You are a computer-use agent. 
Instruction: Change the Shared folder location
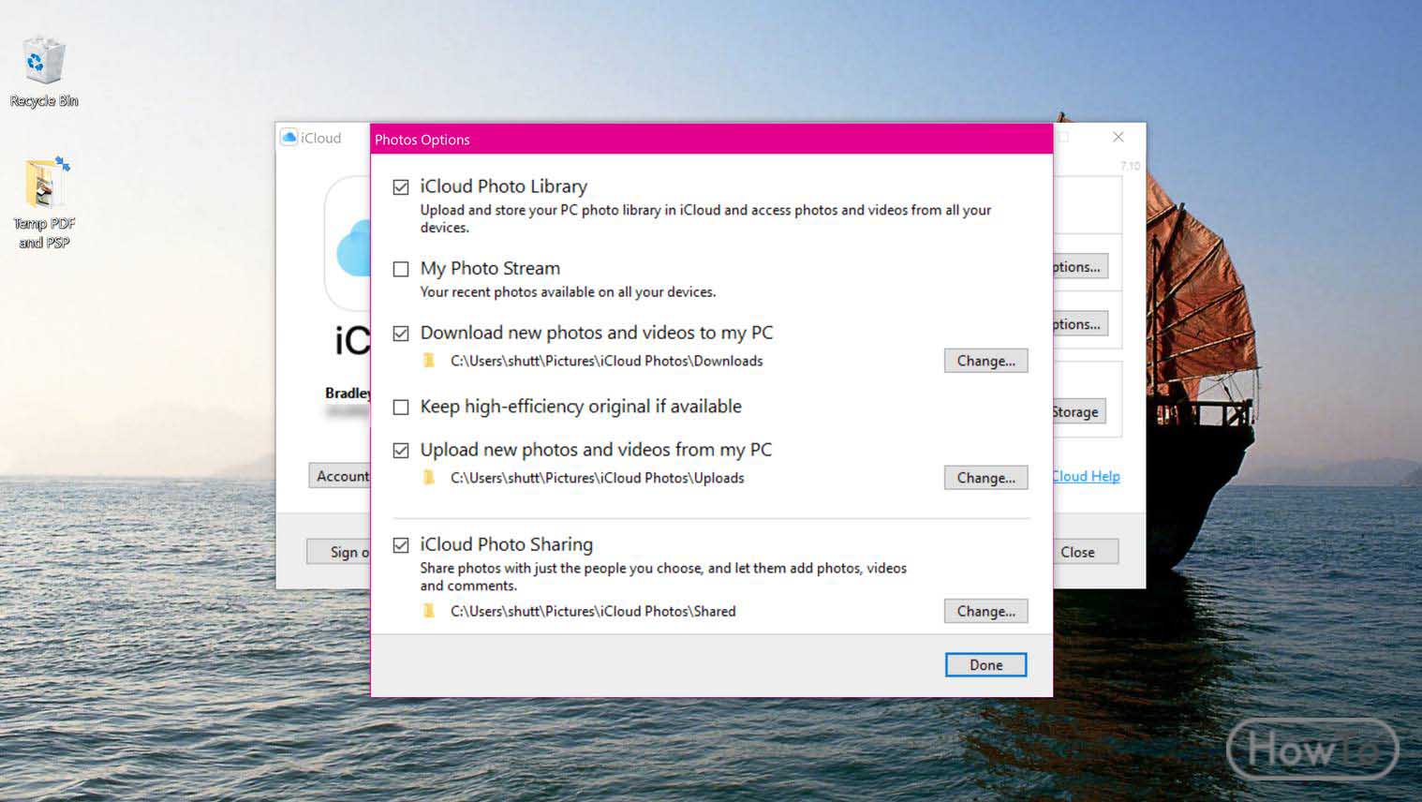click(985, 611)
